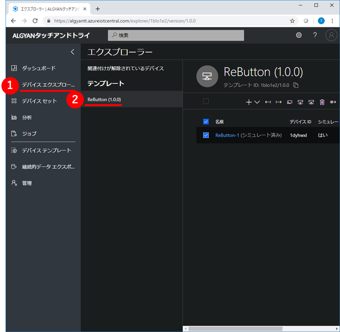Open the Chrome profile avatar T
This screenshot has height=332, width=340.
tap(321, 21)
